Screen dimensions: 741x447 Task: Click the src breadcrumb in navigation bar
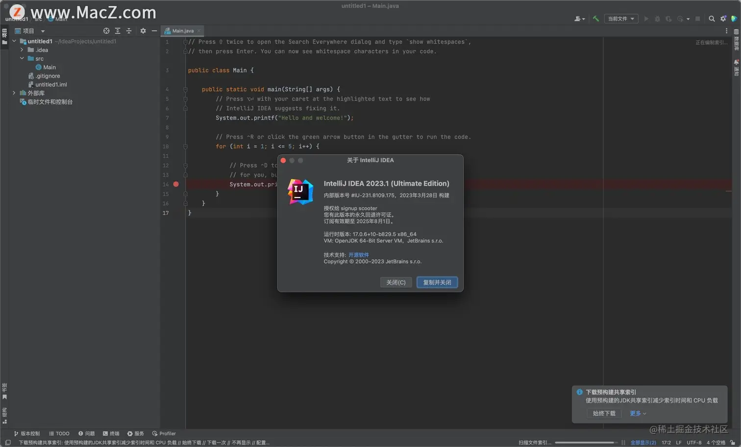[38, 19]
